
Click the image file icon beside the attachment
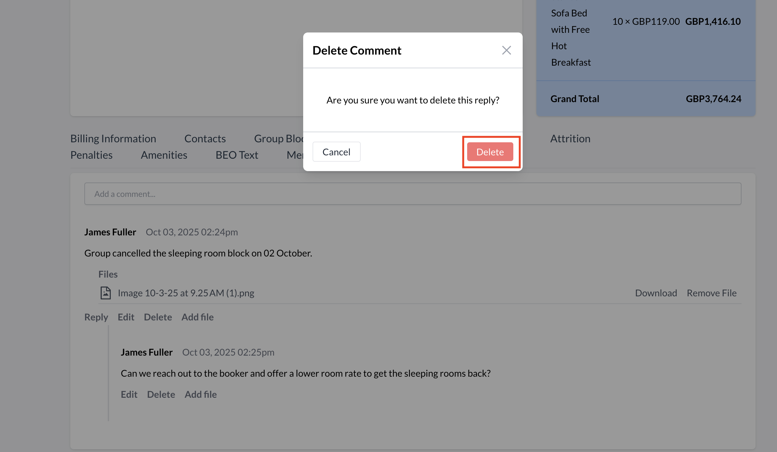pyautogui.click(x=106, y=293)
